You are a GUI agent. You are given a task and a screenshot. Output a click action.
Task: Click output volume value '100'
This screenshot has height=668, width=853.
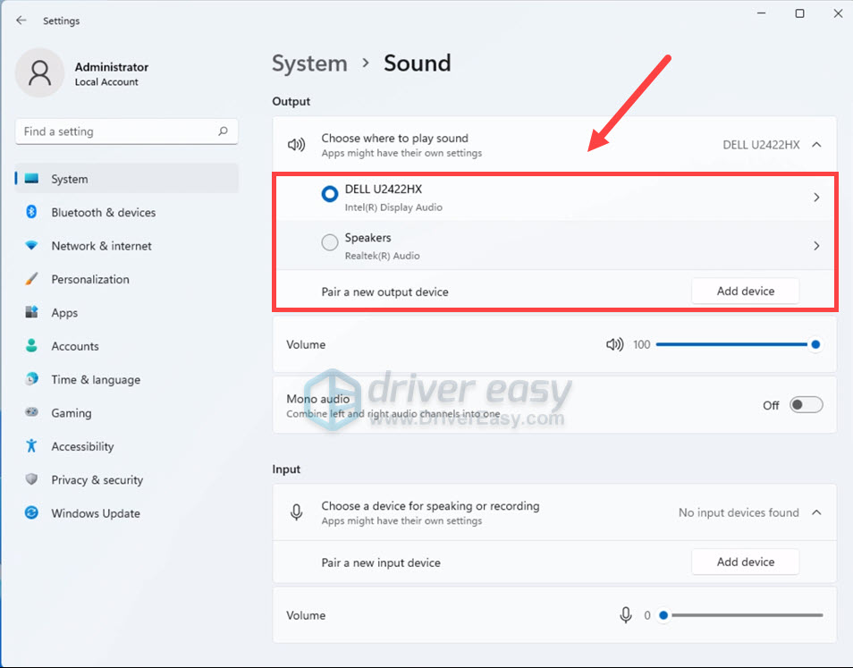click(641, 344)
